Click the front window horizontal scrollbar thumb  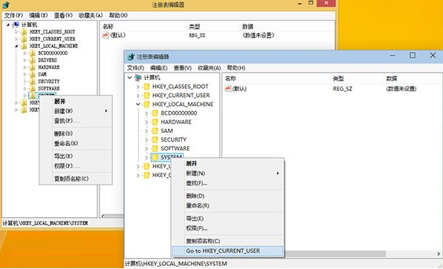point(334,253)
